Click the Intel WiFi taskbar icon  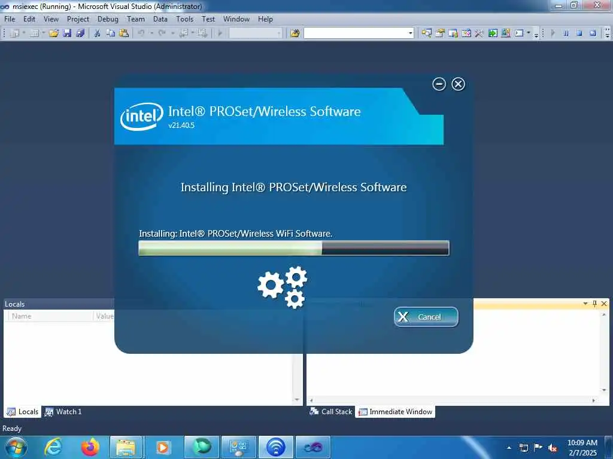pos(275,447)
